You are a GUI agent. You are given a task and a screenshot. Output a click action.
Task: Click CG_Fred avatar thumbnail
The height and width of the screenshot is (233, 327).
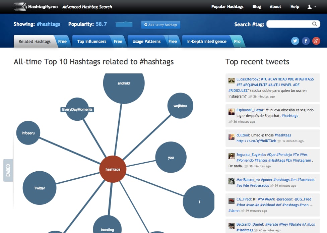coord(232,201)
